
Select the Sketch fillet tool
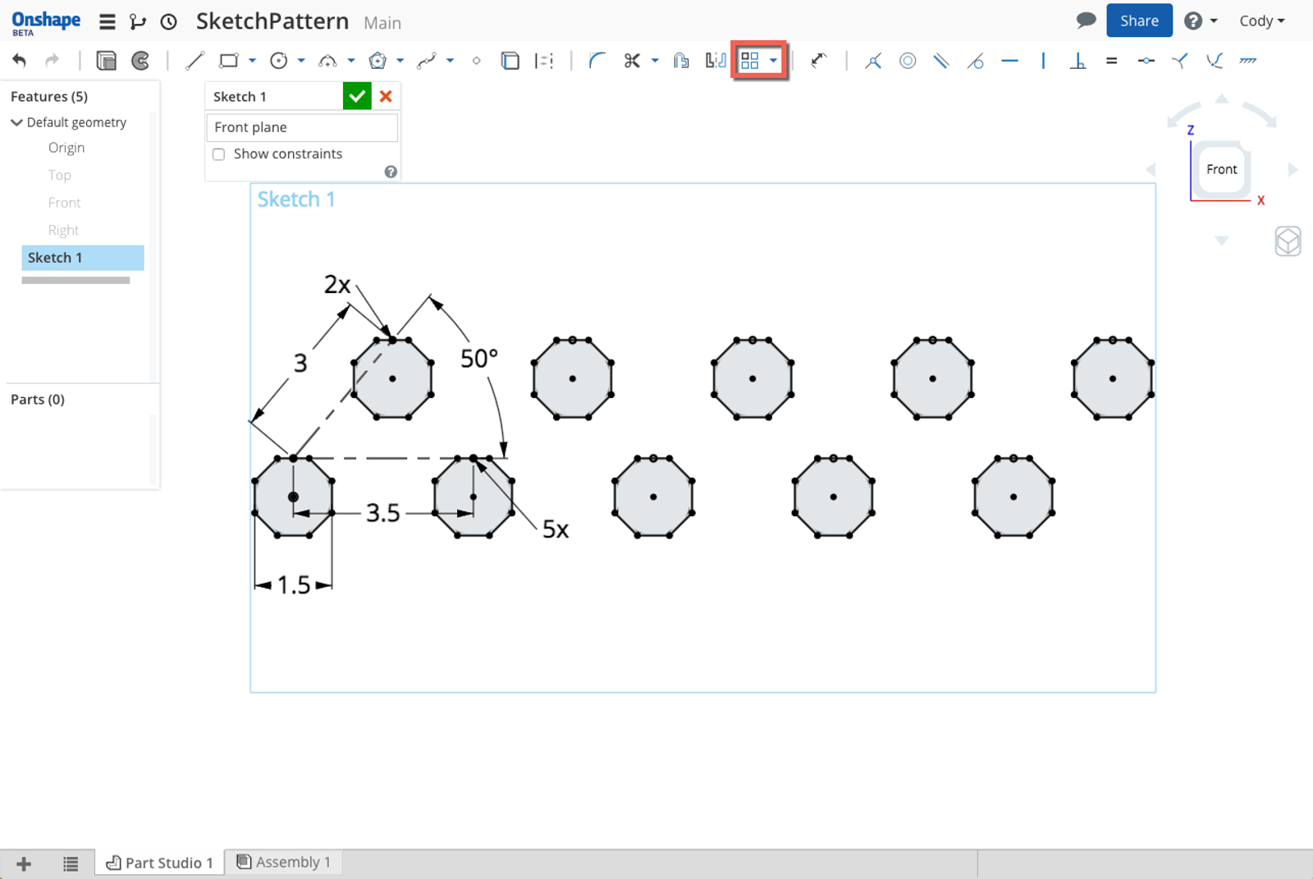click(597, 61)
